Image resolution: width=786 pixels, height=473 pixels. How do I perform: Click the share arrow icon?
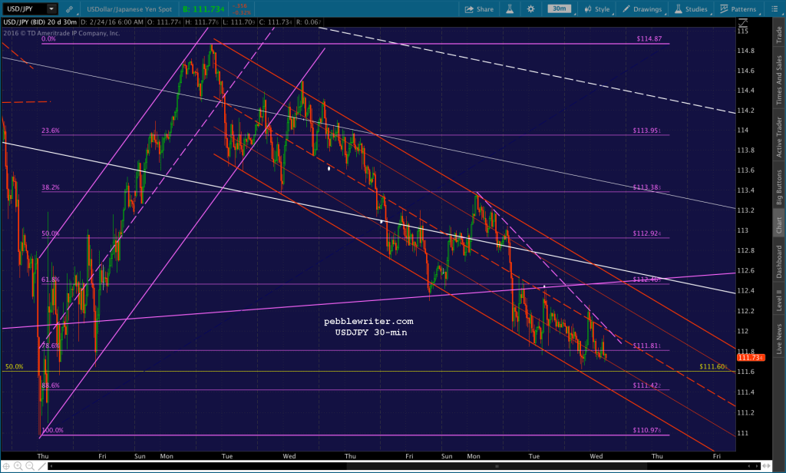[x=469, y=9]
